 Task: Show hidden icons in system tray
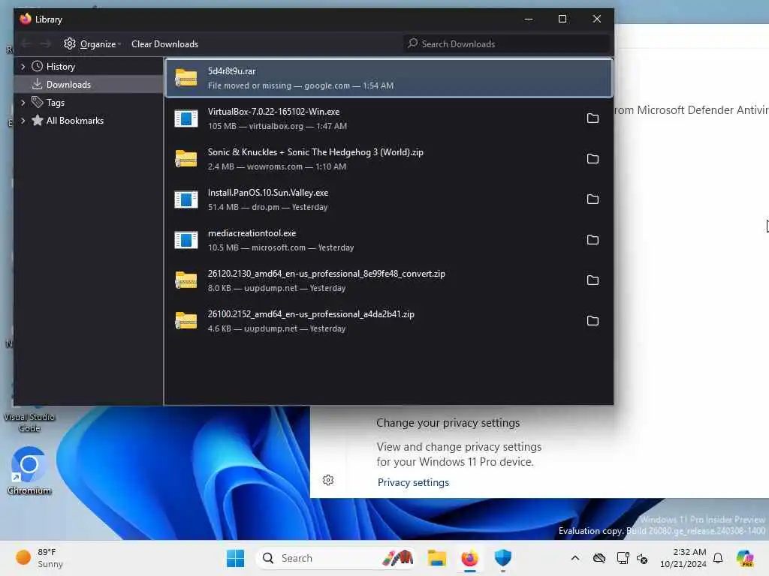point(575,558)
